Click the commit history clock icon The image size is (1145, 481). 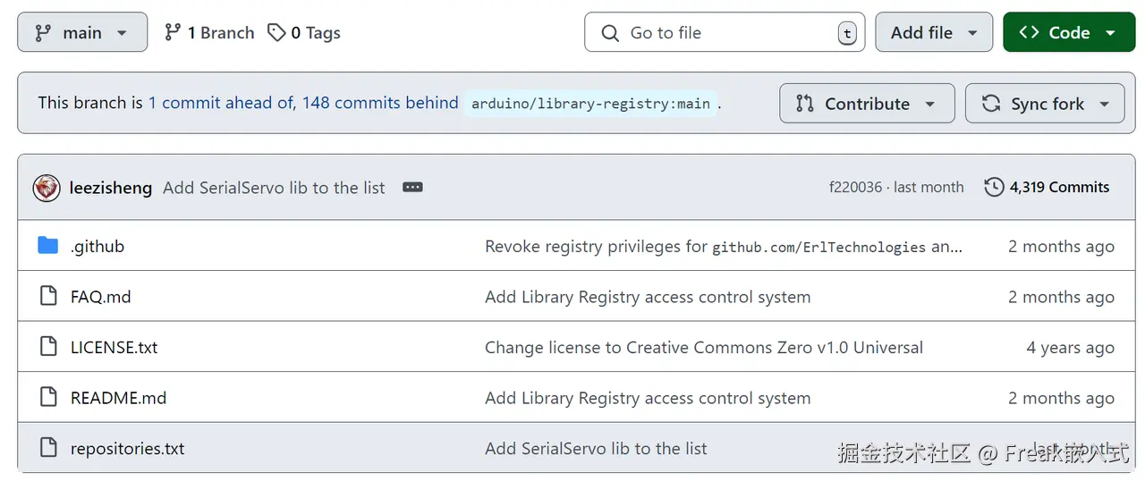pos(994,188)
